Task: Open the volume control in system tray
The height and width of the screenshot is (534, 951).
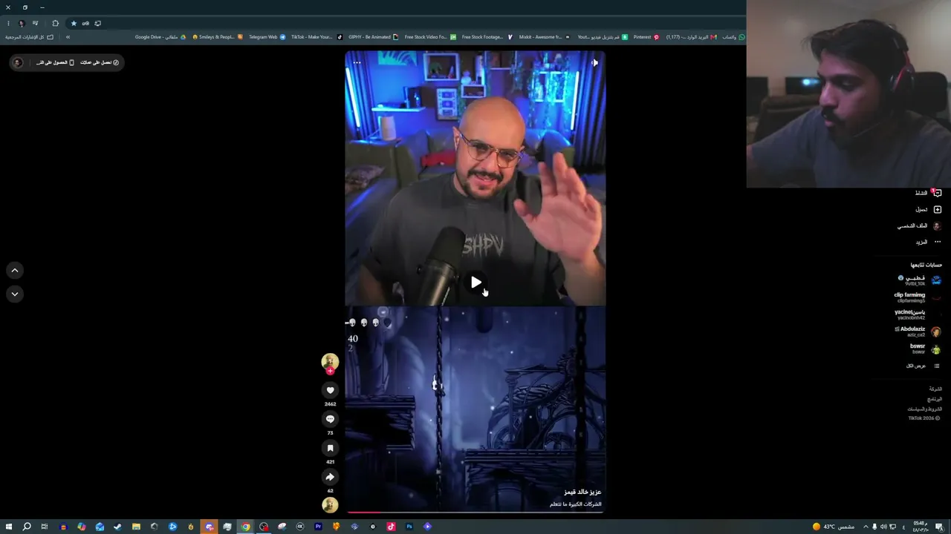Action: (x=883, y=527)
